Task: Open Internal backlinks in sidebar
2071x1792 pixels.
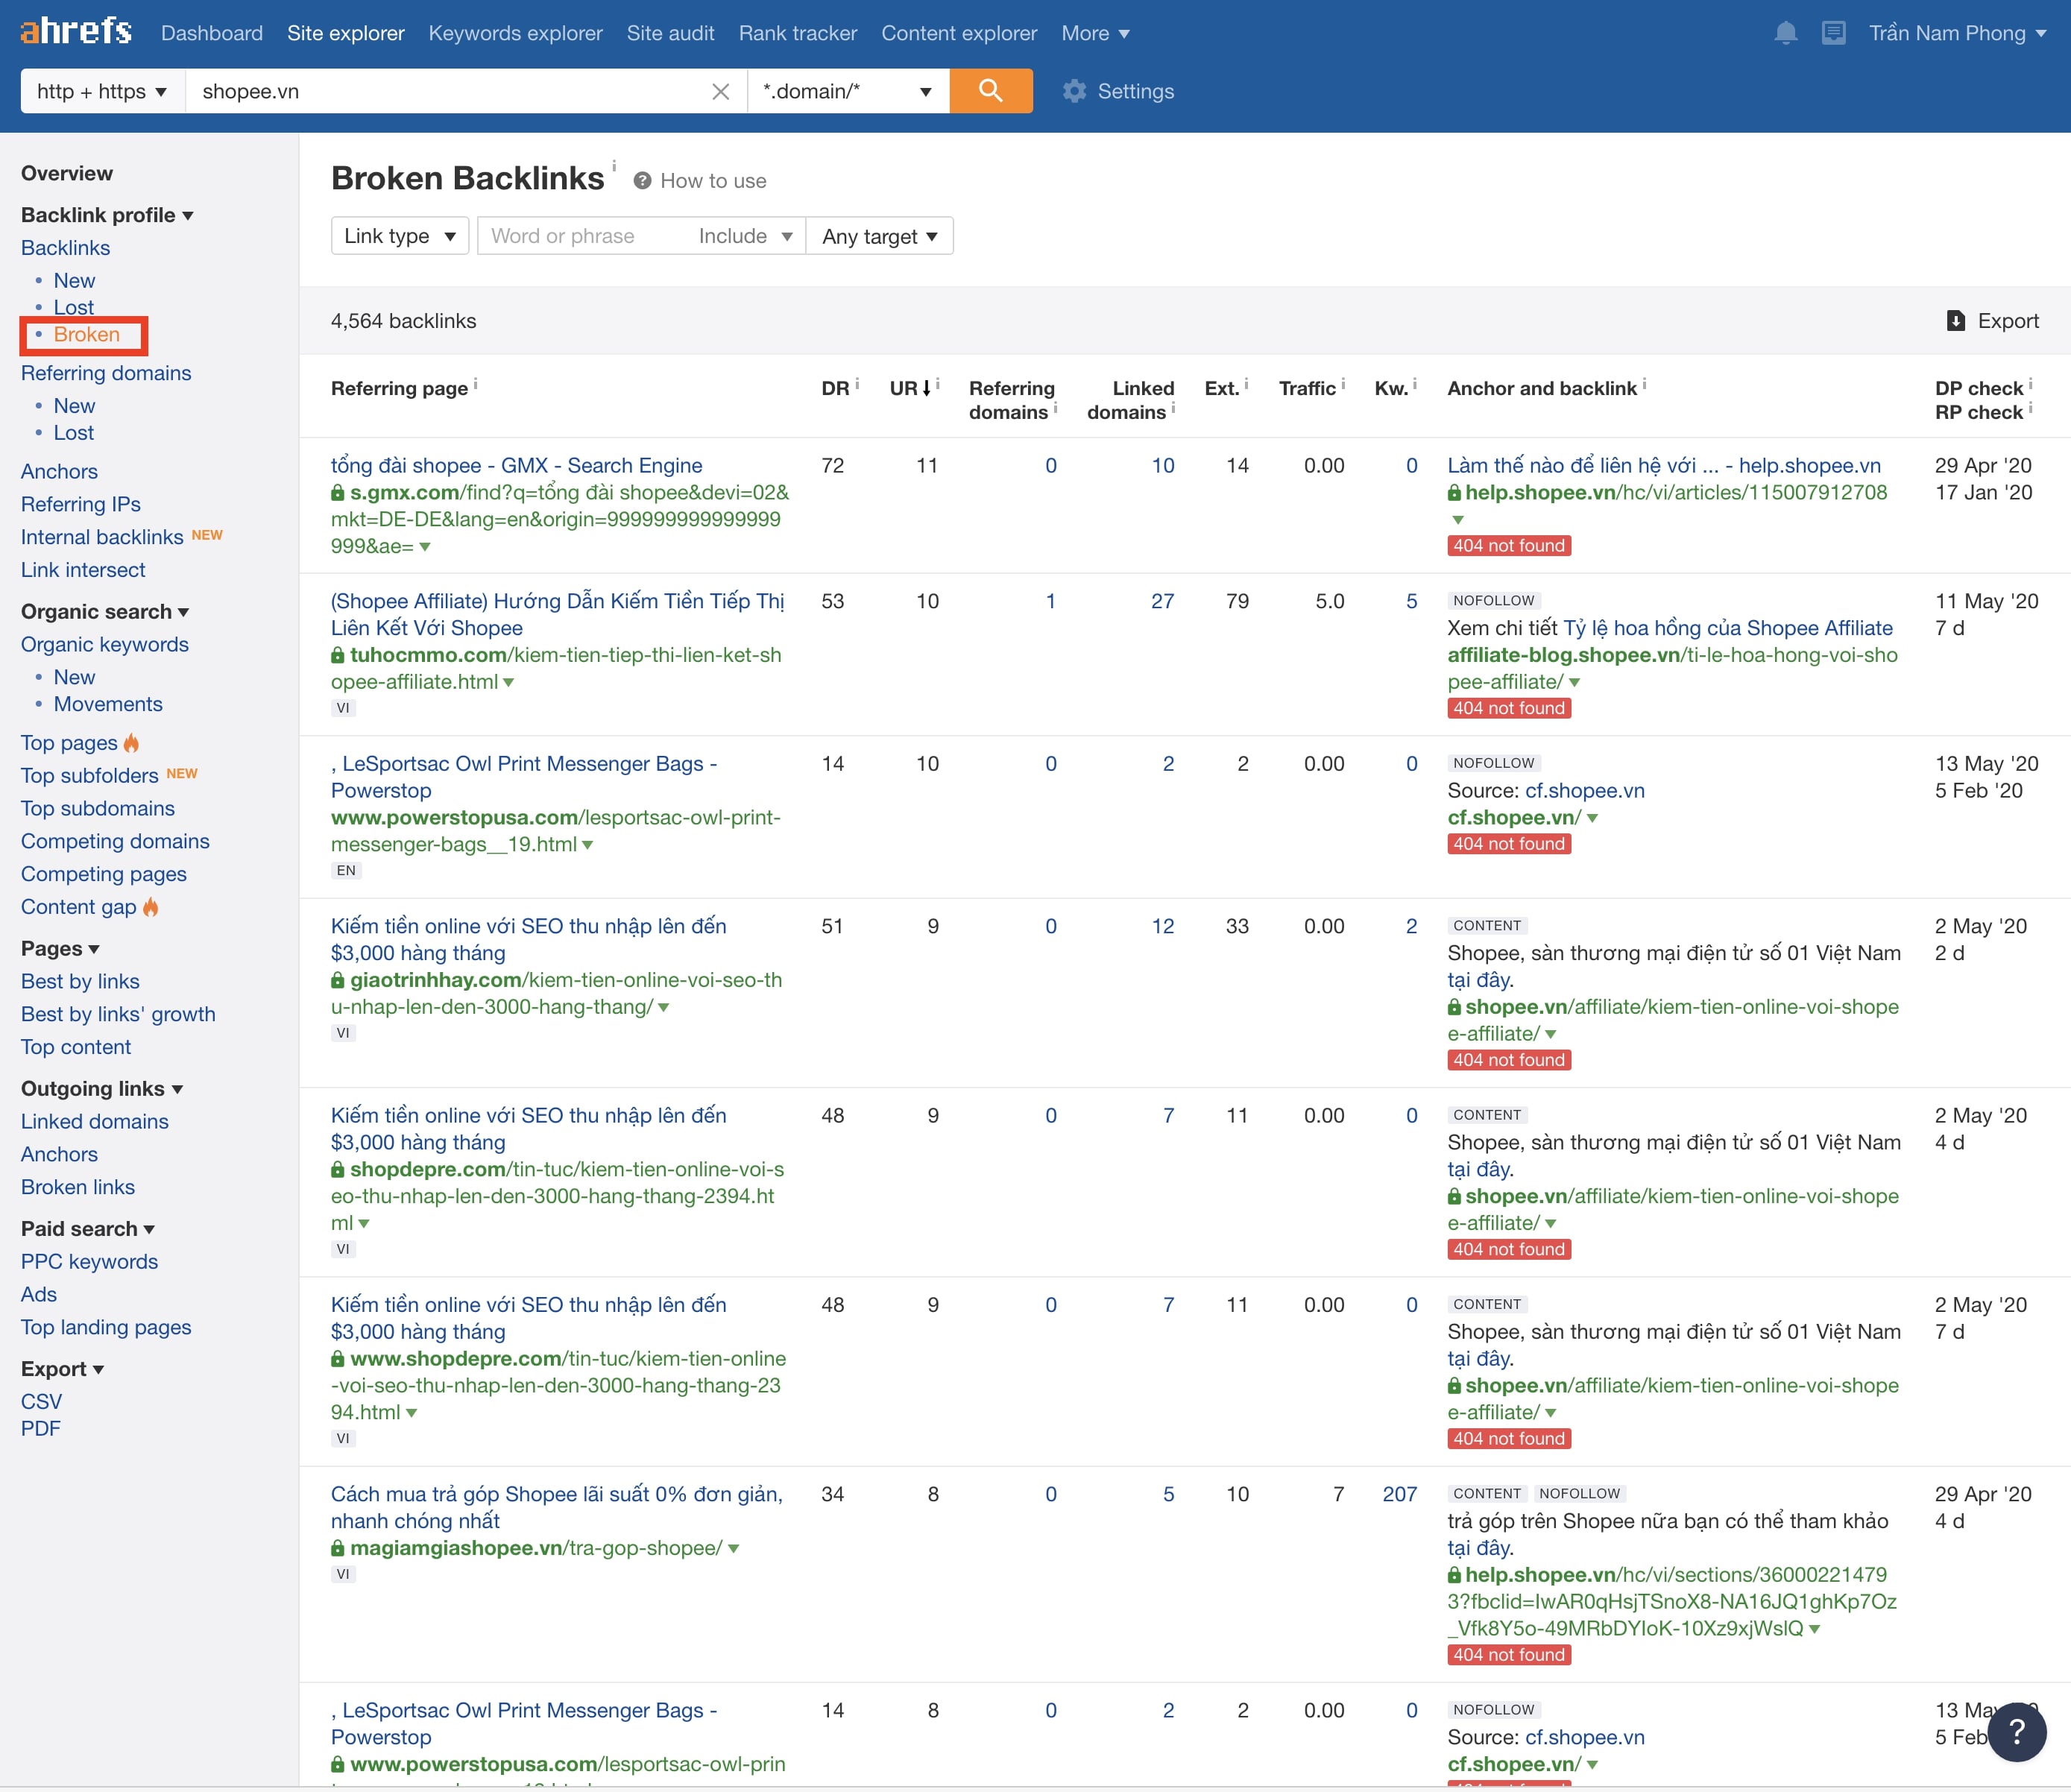Action: coord(102,537)
